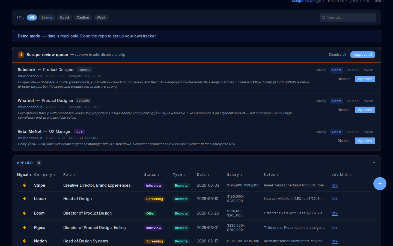
Task: Open the job link for Loom
Action: (334, 213)
